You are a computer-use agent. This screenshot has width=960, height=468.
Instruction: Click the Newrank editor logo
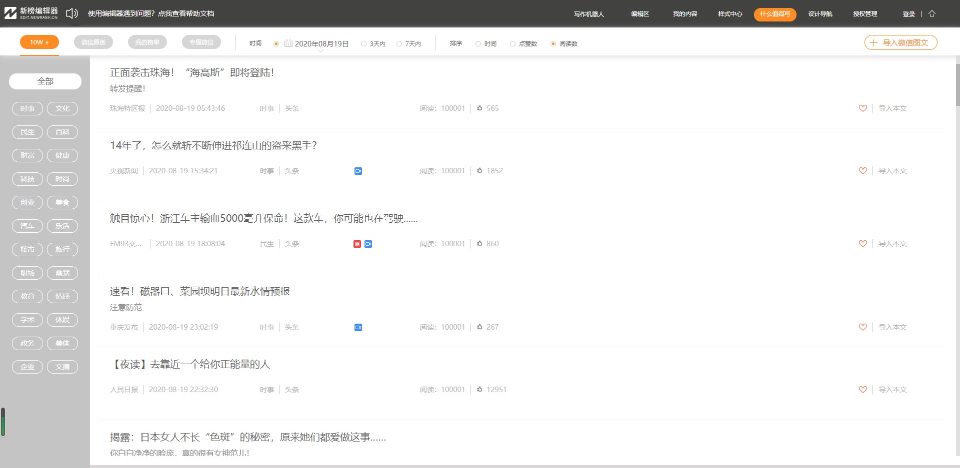pos(31,13)
